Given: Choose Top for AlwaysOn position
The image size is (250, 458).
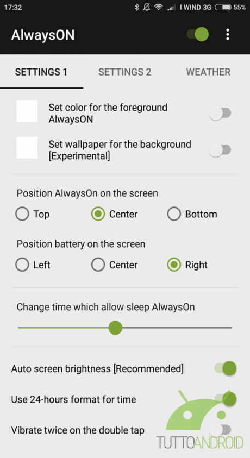Looking at the screenshot, I should [33, 214].
